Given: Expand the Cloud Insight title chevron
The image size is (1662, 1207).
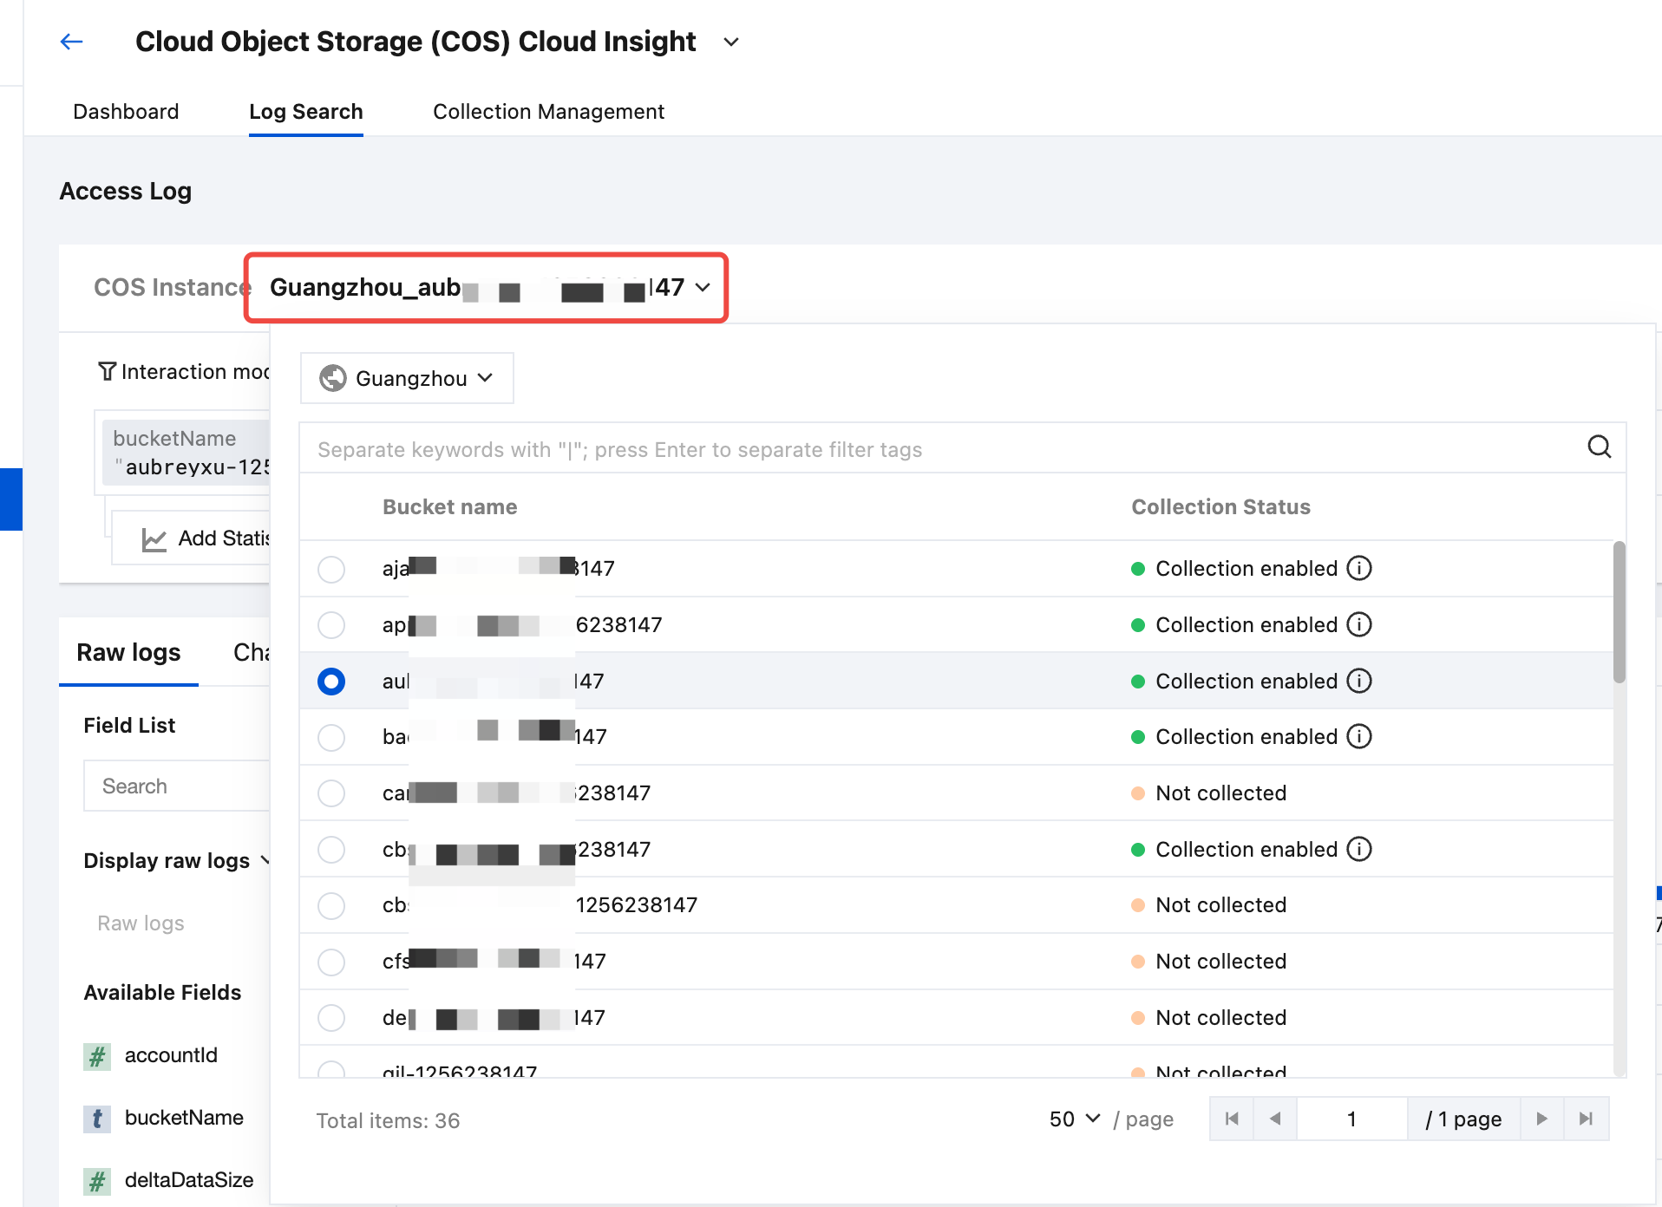Looking at the screenshot, I should pos(731,42).
